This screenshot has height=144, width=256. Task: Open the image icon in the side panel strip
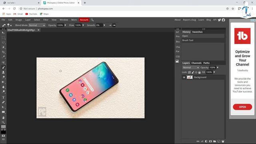[177, 61]
